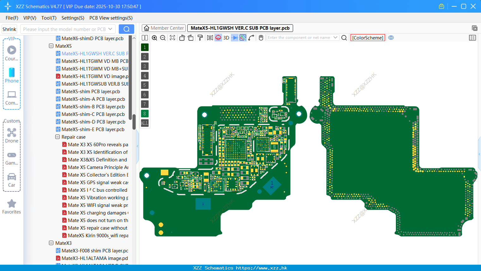Select the Phone sidebar category

point(12,75)
